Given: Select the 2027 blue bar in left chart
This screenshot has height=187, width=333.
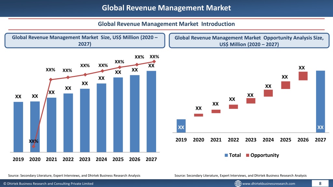Looking at the screenshot, I should [x=151, y=111].
